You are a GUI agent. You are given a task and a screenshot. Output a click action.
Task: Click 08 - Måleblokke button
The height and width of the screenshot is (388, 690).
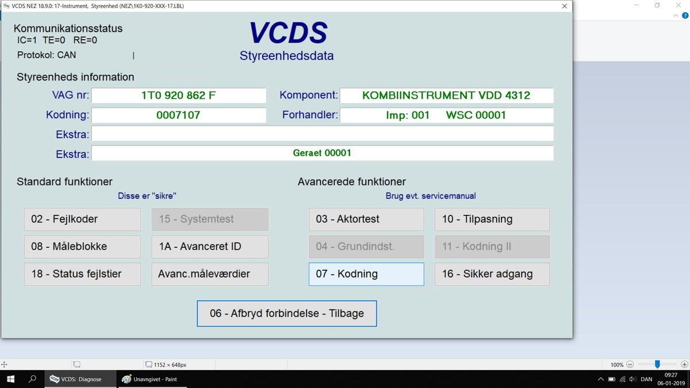tap(82, 247)
